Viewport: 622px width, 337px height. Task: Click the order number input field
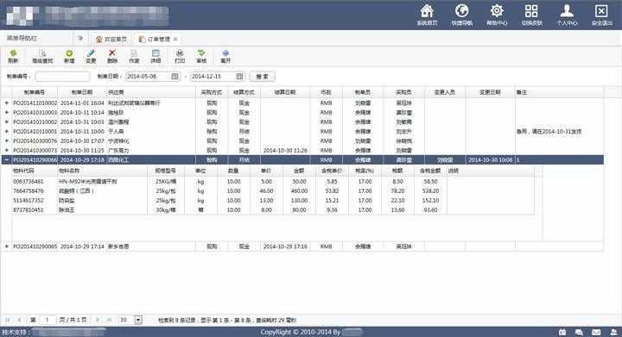62,77
